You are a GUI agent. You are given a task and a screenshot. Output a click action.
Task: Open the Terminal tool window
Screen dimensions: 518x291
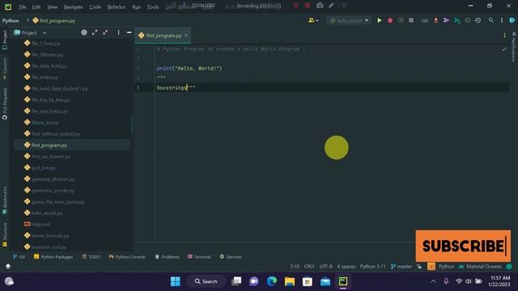199,257
